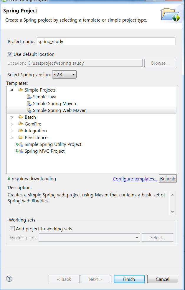Viewport: 185px width, 290px height.
Task: Expand the Batch tree node
Action: click(12, 117)
